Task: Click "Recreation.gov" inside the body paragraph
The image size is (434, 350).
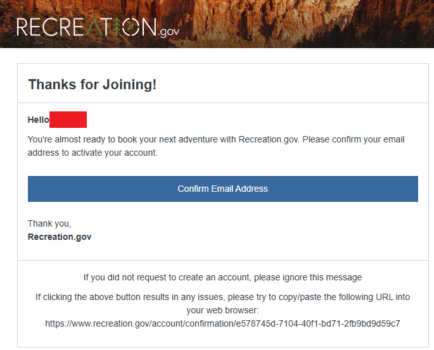Action: [269, 139]
